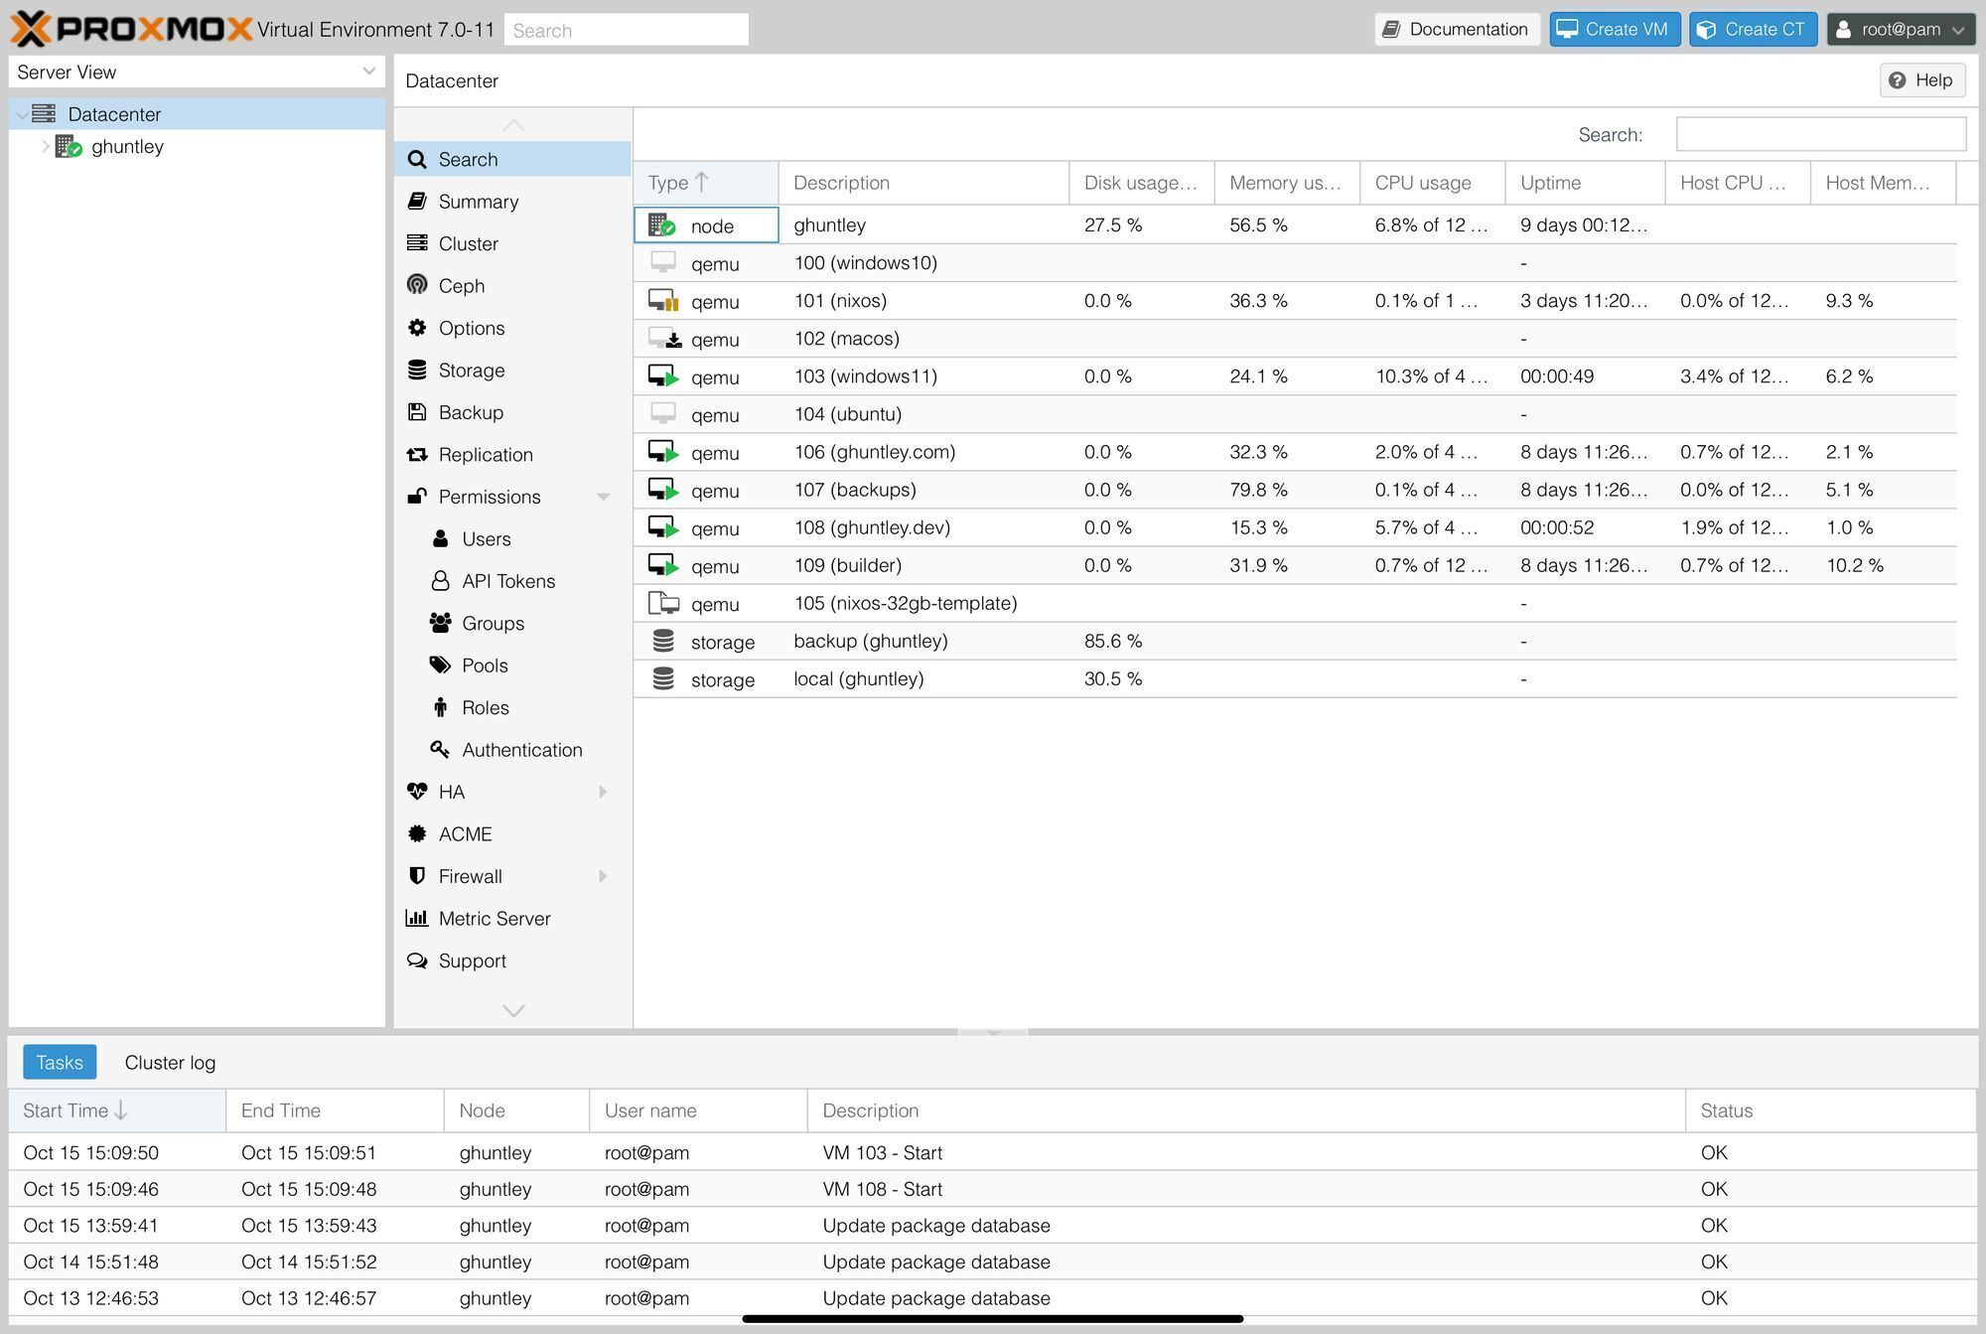This screenshot has height=1334, width=1986.
Task: Click the ACME certificate icon
Action: pyautogui.click(x=417, y=834)
